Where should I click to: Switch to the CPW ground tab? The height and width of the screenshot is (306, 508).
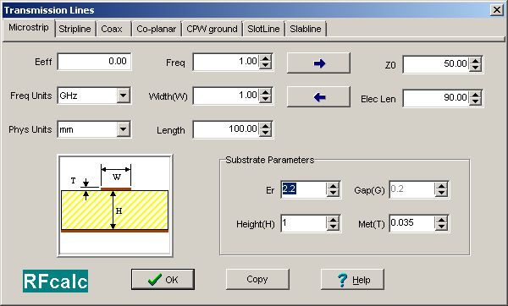tap(212, 29)
